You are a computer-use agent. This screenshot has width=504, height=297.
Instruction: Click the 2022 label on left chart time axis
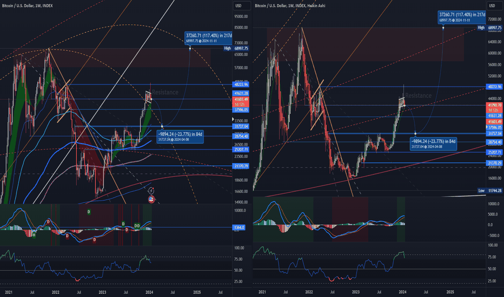(56, 292)
